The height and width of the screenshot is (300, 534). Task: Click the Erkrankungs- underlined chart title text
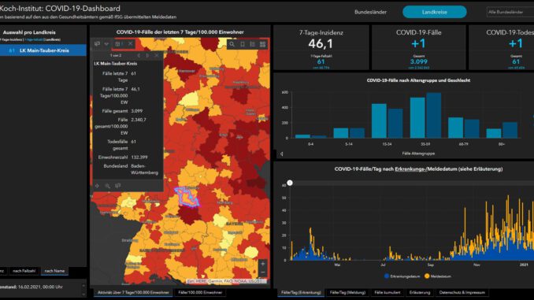[x=410, y=169]
